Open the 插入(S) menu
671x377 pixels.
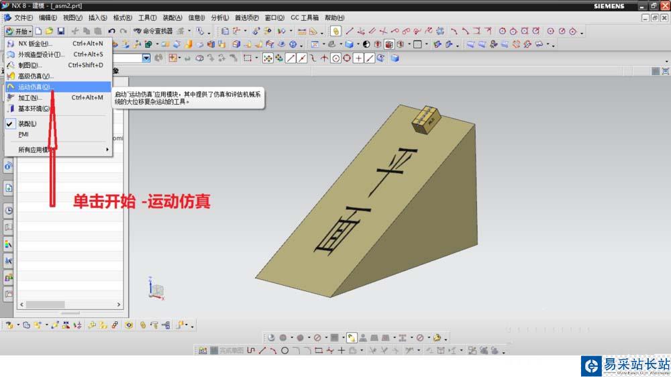97,17
